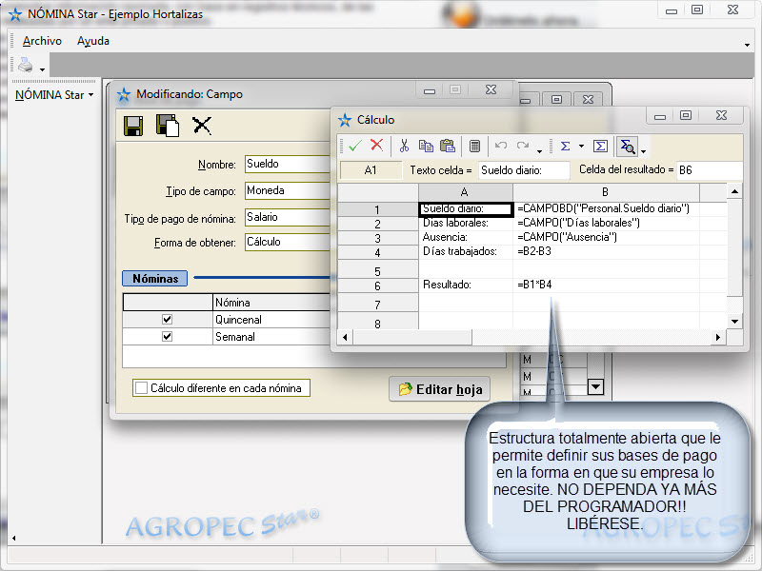The width and height of the screenshot is (762, 571).
Task: Click the sigma sum icon
Action: (565, 146)
